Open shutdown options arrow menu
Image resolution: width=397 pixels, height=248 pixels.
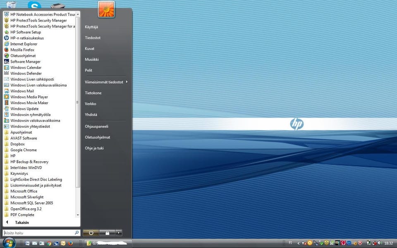pyautogui.click(x=119, y=233)
